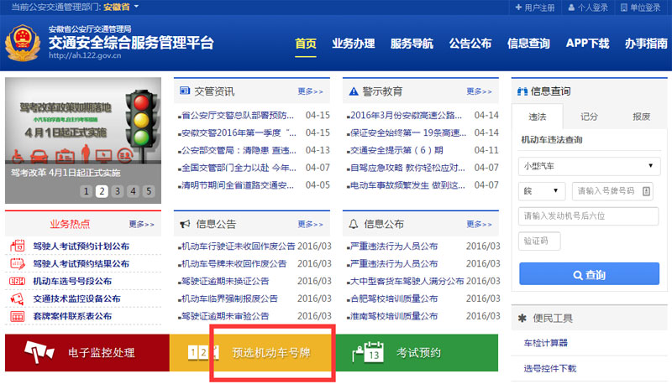This screenshot has width=672, height=384.
Task: Click the 警示教育 warning triangle icon
Action: point(354,91)
